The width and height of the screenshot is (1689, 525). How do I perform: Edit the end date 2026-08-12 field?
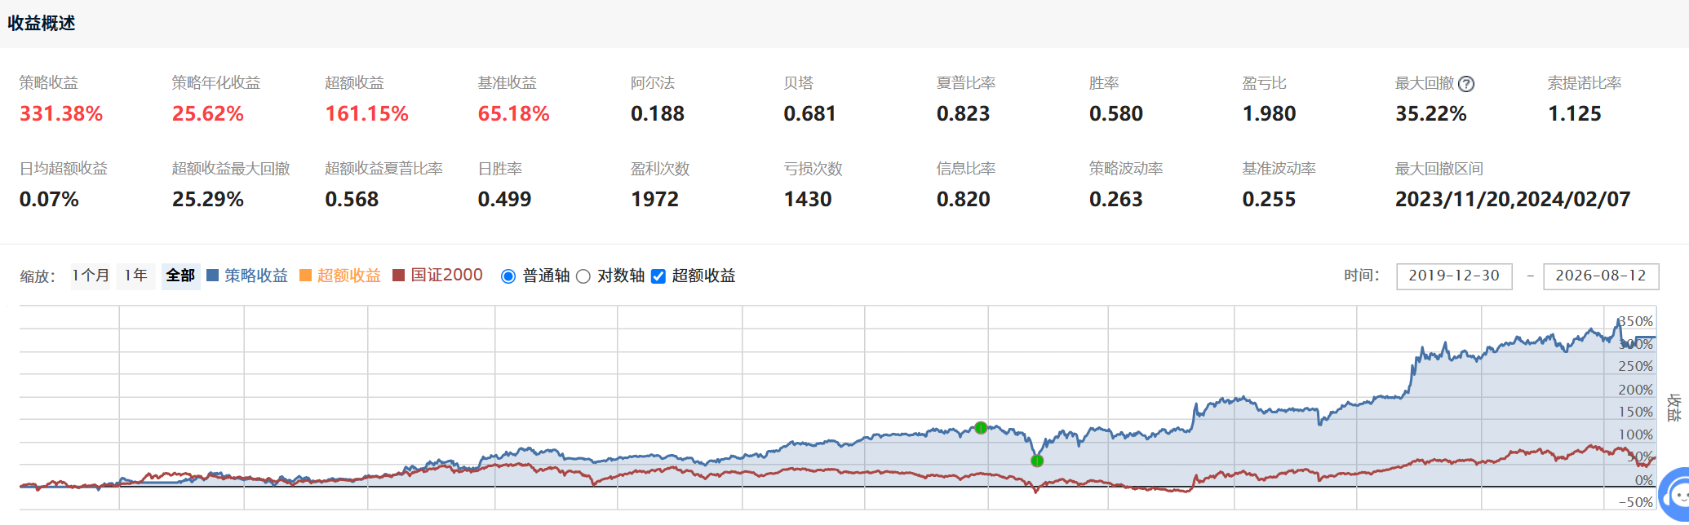(1601, 276)
